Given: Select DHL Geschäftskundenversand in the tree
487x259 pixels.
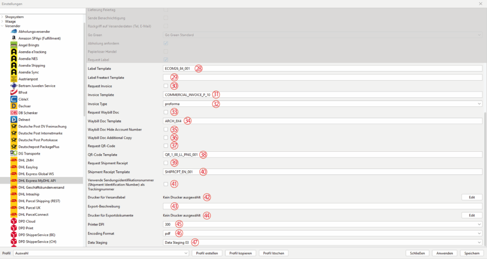Looking at the screenshot, I should [41, 187].
